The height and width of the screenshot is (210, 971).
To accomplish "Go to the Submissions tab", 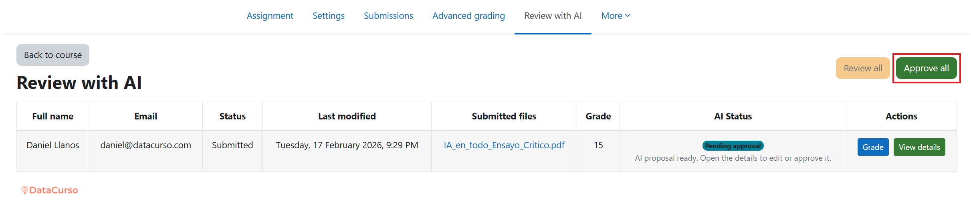I will 388,16.
